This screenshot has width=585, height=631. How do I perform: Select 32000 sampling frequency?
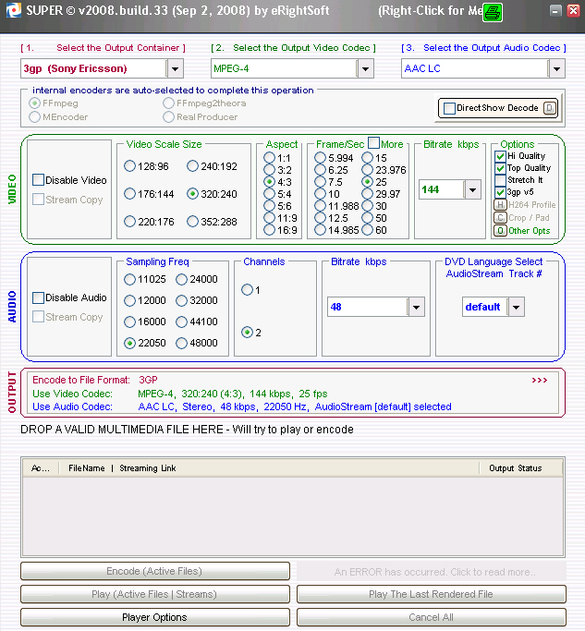pos(181,300)
